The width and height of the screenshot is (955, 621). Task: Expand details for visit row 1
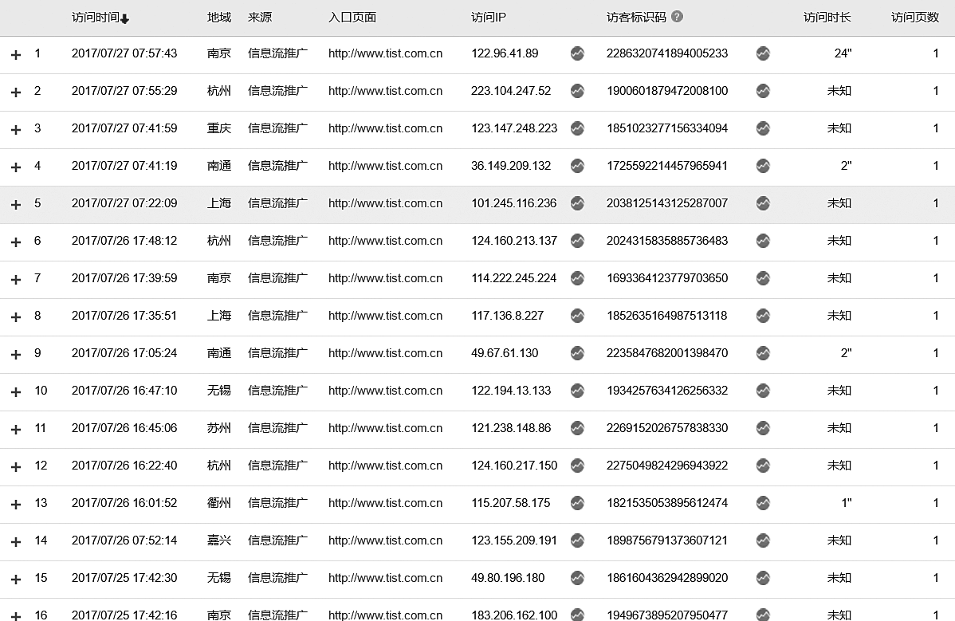pyautogui.click(x=16, y=55)
